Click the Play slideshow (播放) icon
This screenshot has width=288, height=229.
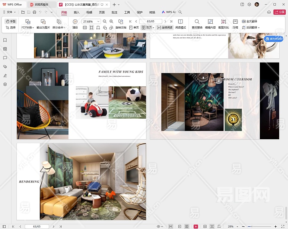coord(75,22)
